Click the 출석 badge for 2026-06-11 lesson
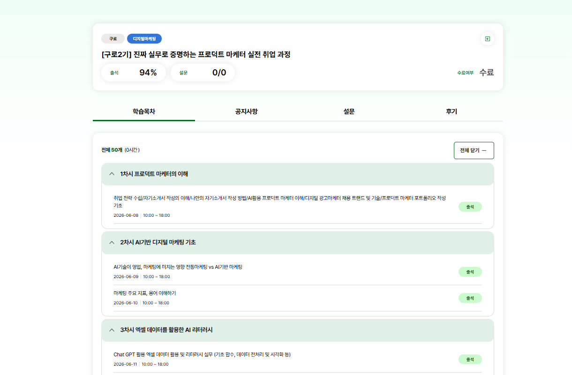The width and height of the screenshot is (572, 375). [x=470, y=359]
